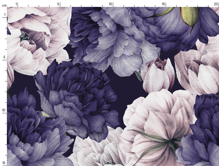
Task: Select the large pale pink flower at bottom right
Action: tap(159, 119)
